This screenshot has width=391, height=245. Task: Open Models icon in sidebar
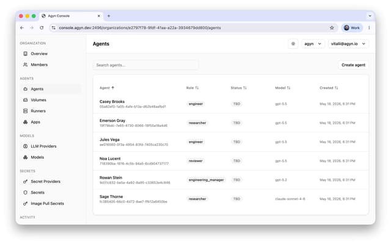click(26, 157)
